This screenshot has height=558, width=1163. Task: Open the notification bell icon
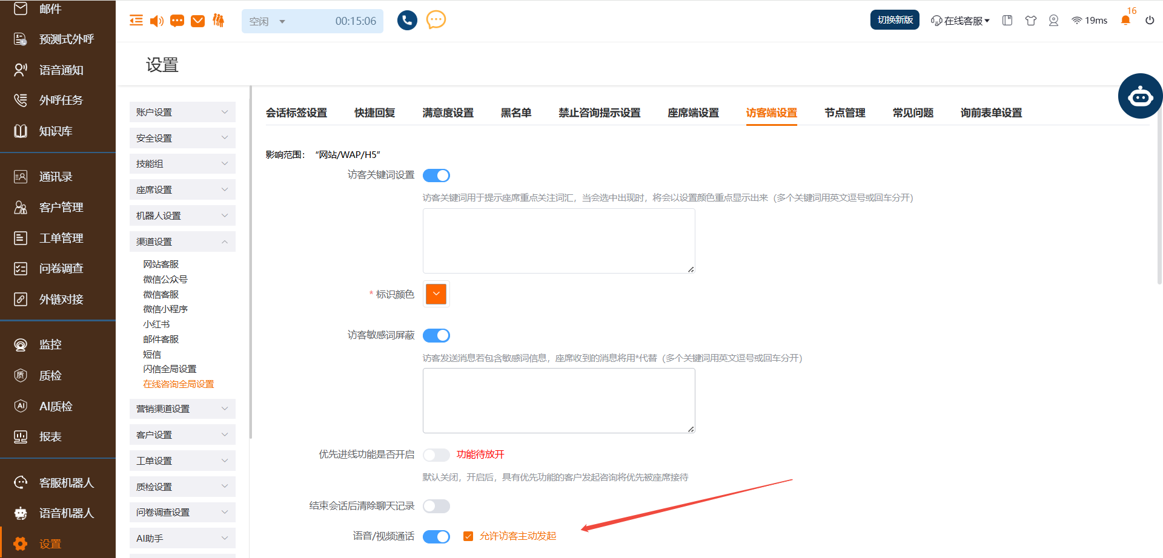(1125, 20)
